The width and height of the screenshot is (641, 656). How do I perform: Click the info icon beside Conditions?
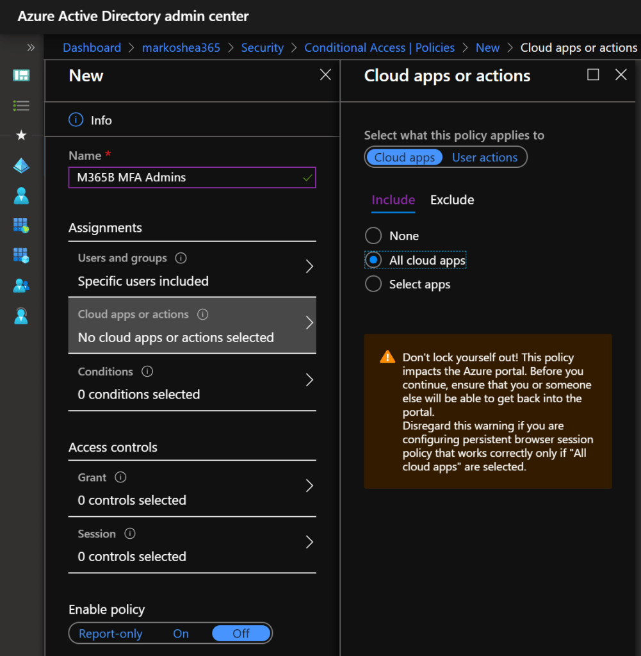click(147, 372)
